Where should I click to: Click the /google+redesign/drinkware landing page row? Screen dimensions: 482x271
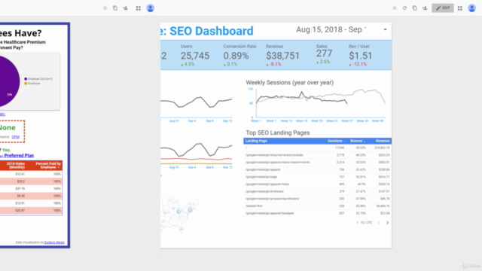click(318, 191)
